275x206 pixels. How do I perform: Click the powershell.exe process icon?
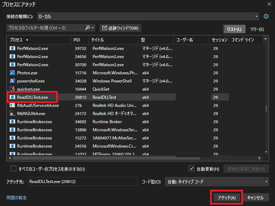12,81
